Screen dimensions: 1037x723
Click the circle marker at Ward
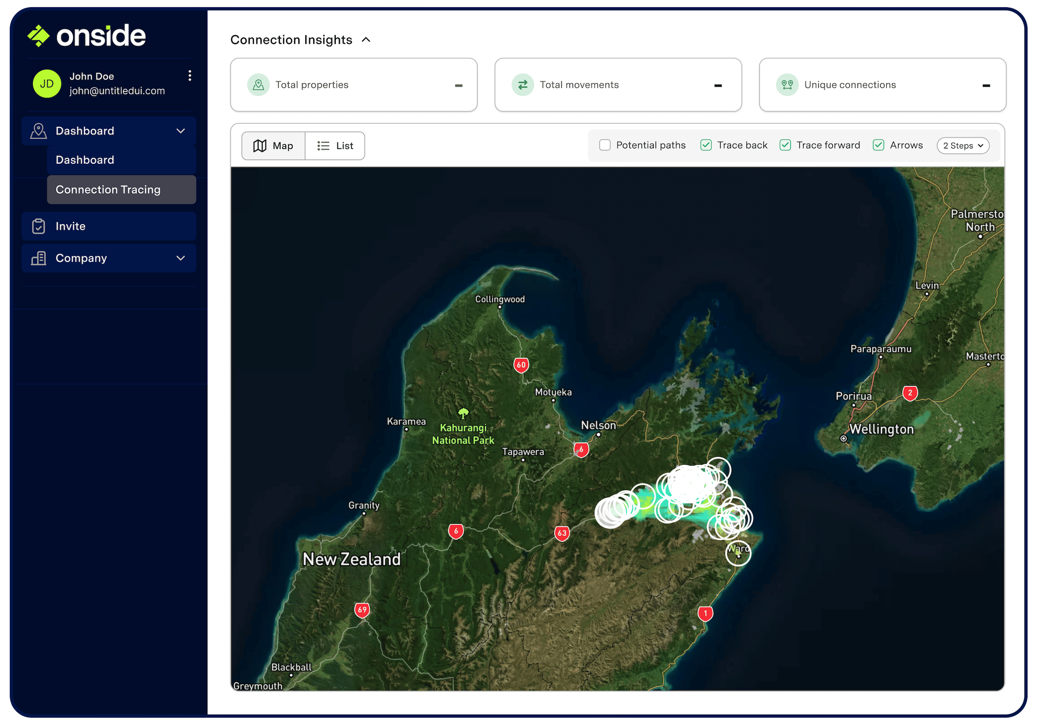(738, 553)
